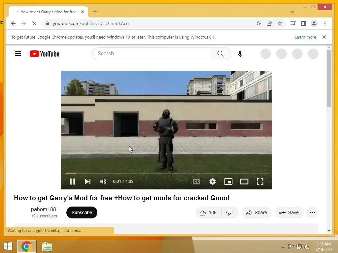The width and height of the screenshot is (338, 253).
Task: Toggle closed captions in player
Action: tap(197, 182)
